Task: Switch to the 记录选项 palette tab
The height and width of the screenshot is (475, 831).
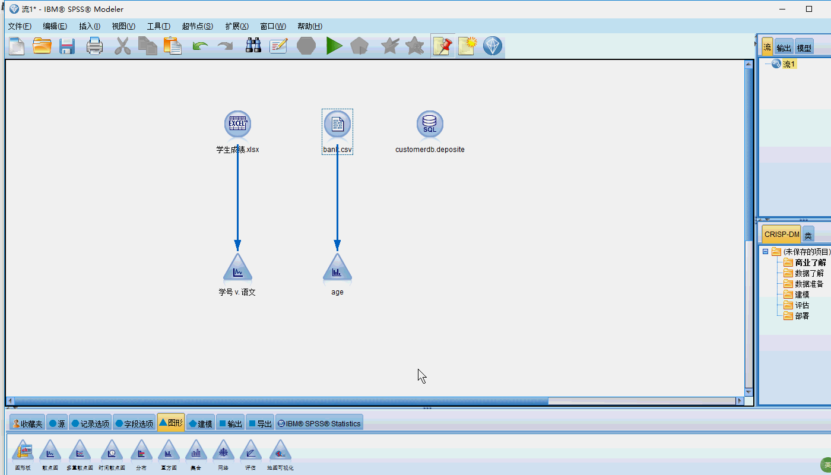Action: [90, 423]
